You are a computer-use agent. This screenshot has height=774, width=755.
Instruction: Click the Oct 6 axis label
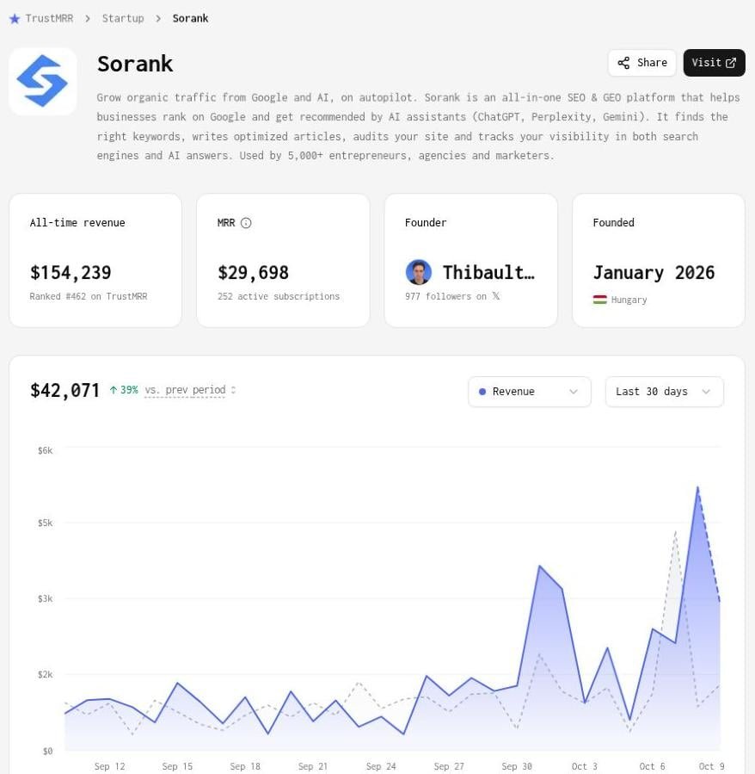click(x=652, y=766)
